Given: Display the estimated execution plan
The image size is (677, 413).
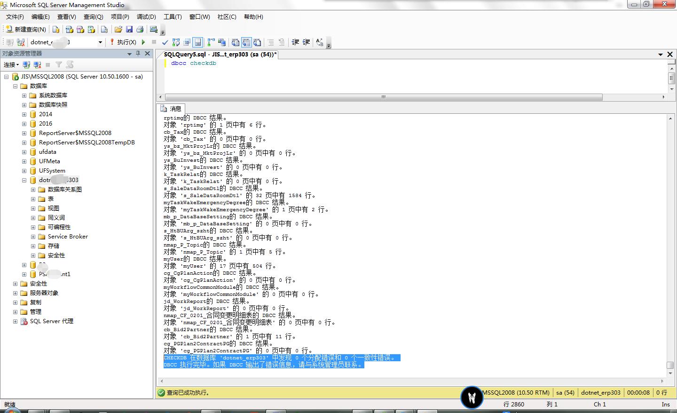Looking at the screenshot, I should 176,42.
